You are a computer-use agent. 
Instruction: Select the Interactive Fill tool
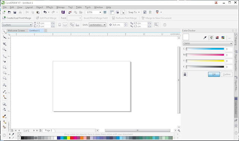click(4, 122)
